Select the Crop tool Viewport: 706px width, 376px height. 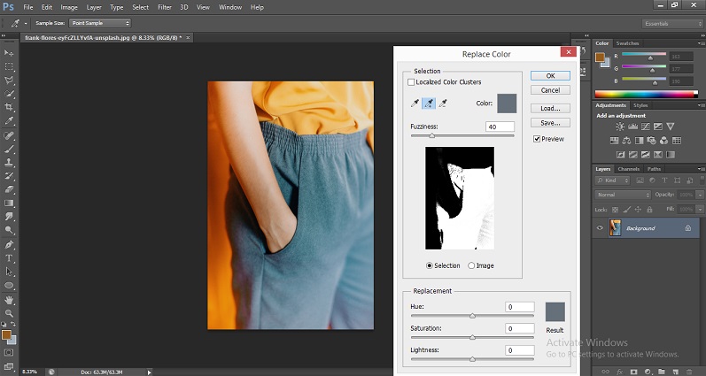(9, 107)
